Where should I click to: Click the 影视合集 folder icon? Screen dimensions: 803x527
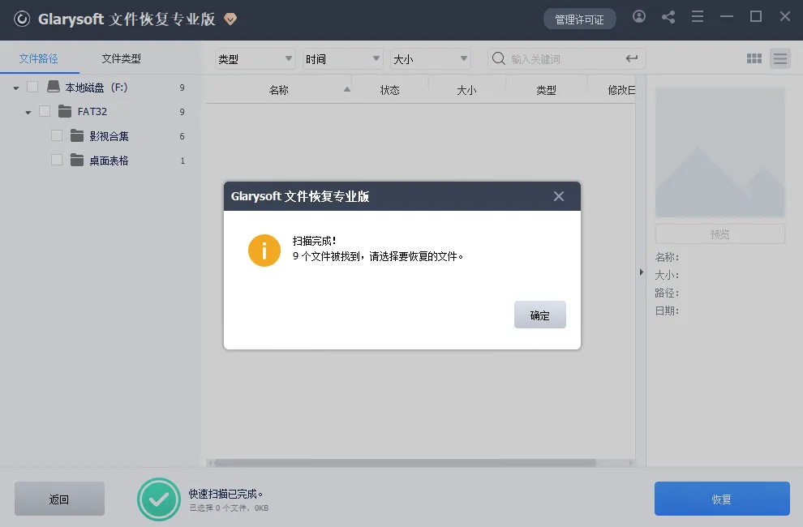click(77, 135)
